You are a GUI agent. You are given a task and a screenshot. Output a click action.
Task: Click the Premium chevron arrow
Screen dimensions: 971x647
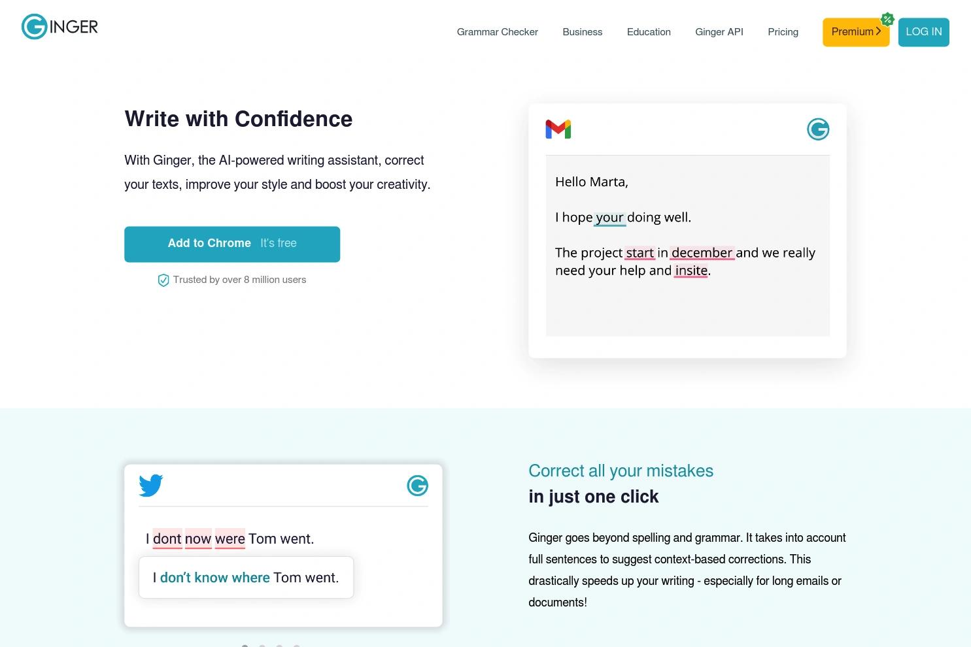pos(878,31)
